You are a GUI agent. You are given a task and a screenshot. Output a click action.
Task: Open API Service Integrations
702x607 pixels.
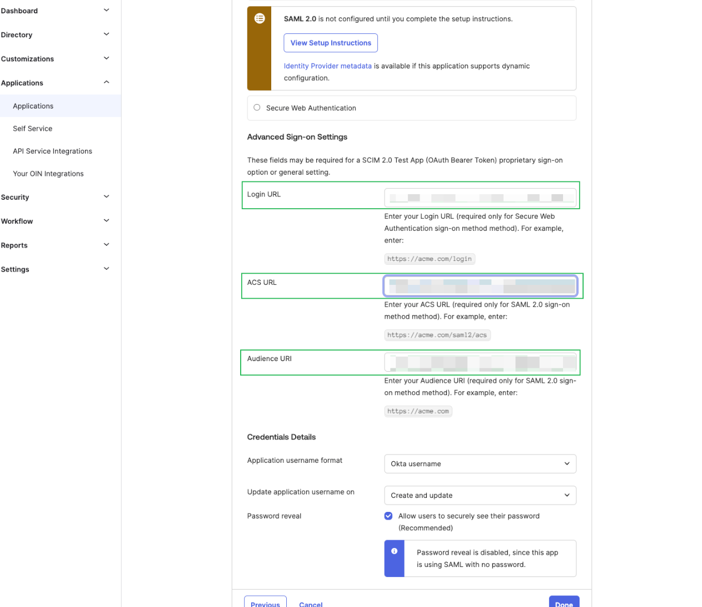(52, 151)
